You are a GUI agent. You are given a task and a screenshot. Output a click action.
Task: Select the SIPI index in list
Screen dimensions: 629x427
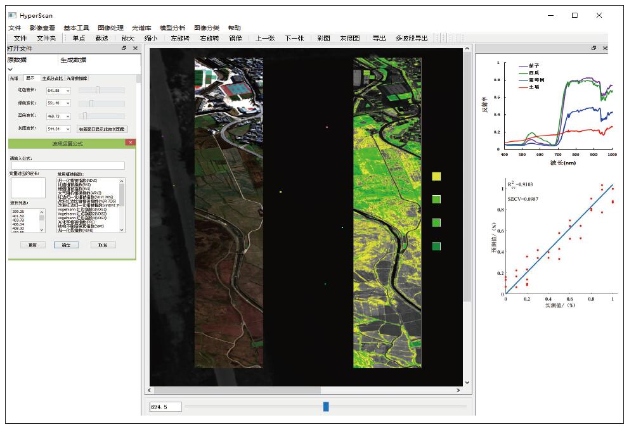81,226
